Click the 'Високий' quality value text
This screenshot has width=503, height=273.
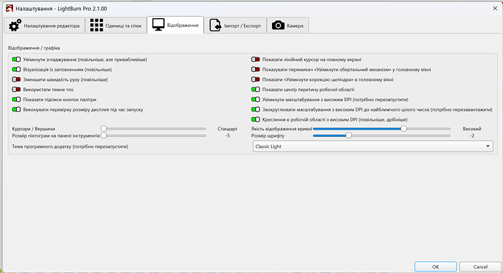[472, 129]
